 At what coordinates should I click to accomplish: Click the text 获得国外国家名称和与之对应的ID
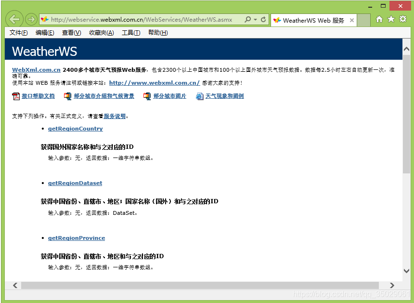pos(87,147)
